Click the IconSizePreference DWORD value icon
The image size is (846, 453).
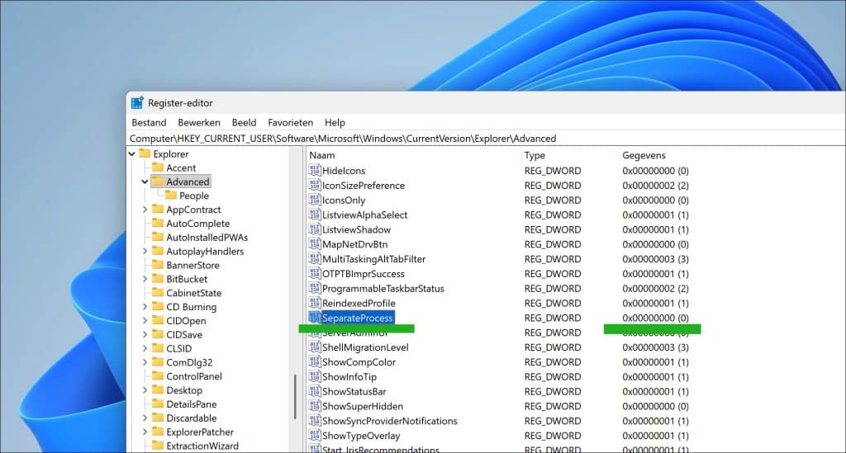pyautogui.click(x=315, y=186)
